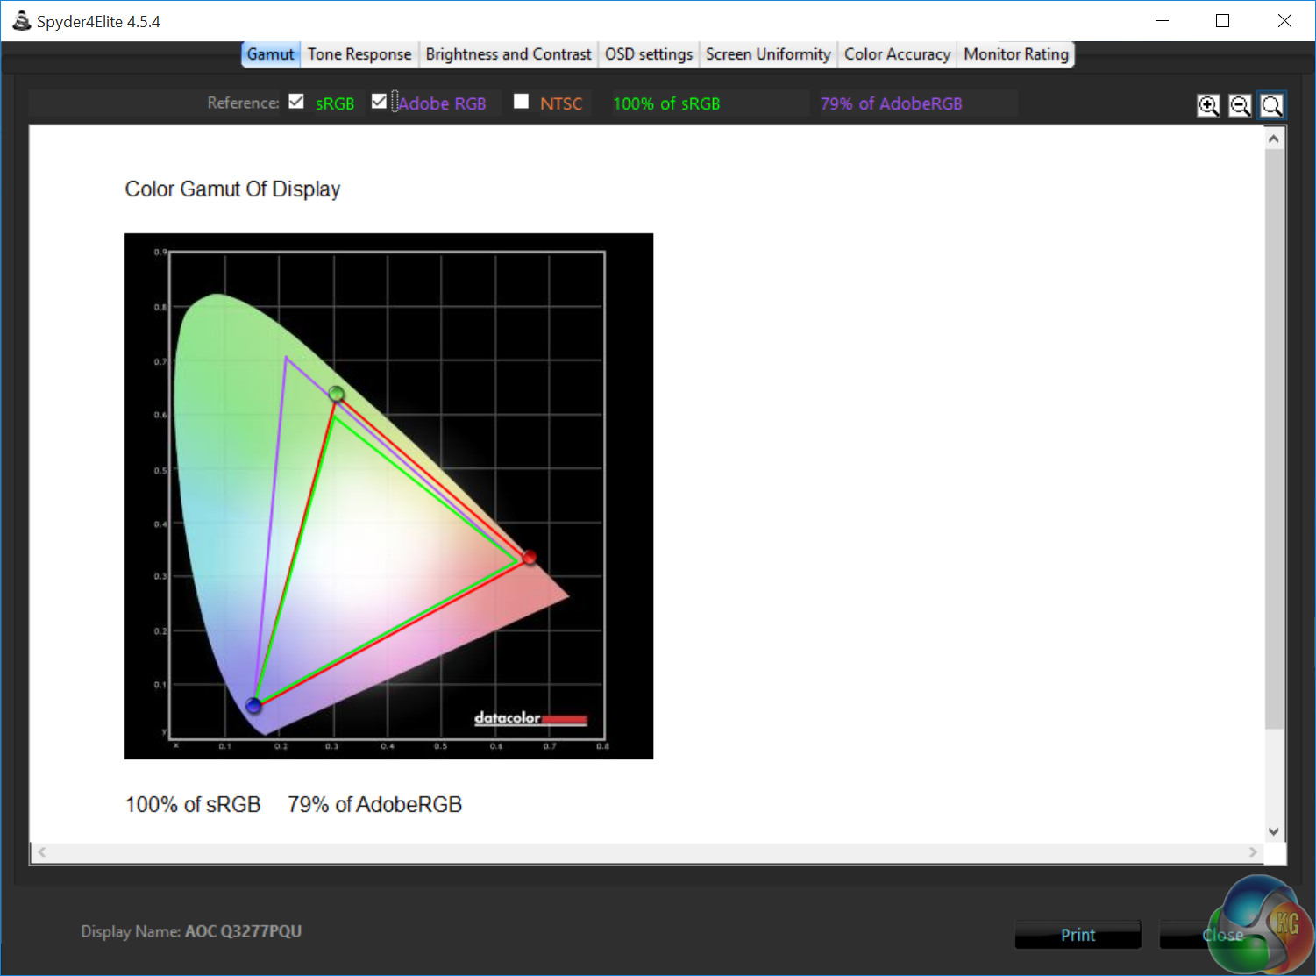Click the red primary marker on gamut chart

click(x=529, y=557)
